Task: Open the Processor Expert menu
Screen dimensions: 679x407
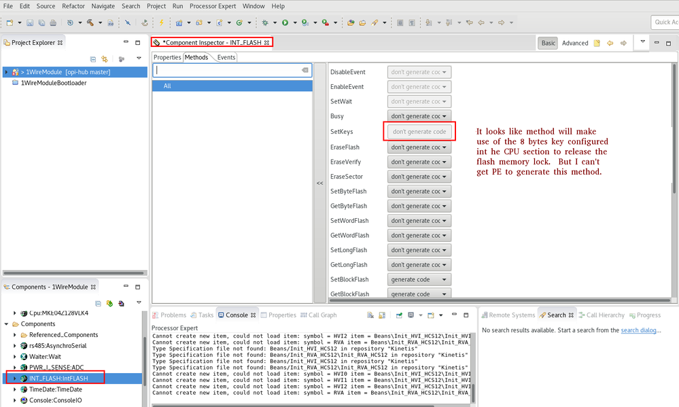Action: [x=213, y=6]
